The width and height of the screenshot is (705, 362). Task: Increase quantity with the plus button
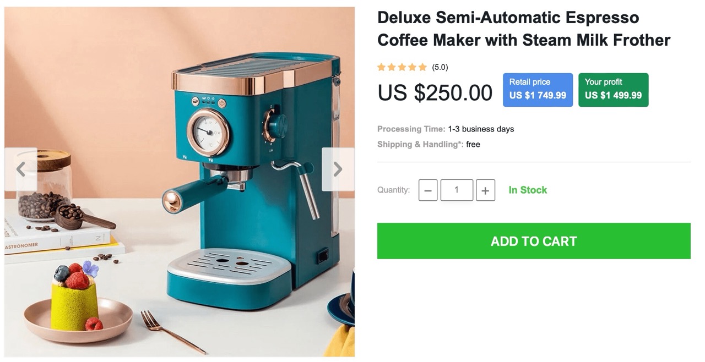tap(485, 190)
